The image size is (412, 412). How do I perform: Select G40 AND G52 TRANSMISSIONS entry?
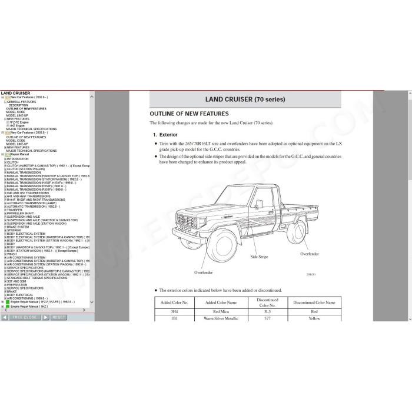pyautogui.click(x=28, y=193)
